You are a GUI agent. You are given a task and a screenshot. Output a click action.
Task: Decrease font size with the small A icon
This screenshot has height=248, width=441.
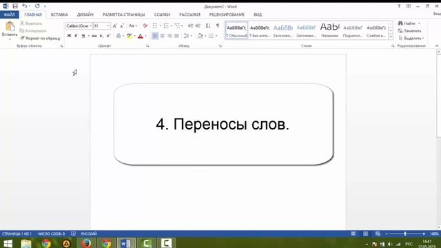coord(122,26)
